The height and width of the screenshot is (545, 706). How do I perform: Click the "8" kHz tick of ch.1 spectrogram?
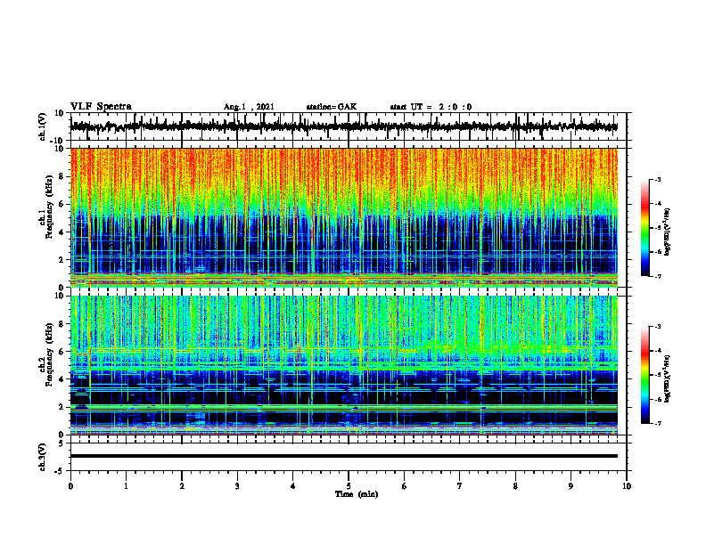[x=62, y=176]
